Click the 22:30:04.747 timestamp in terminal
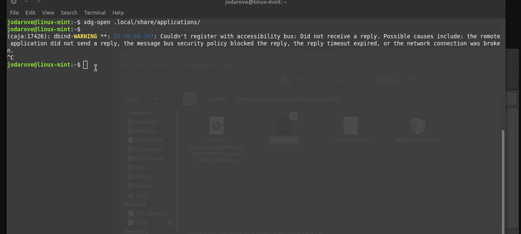Viewport: 521px width, 234px height. click(x=134, y=36)
